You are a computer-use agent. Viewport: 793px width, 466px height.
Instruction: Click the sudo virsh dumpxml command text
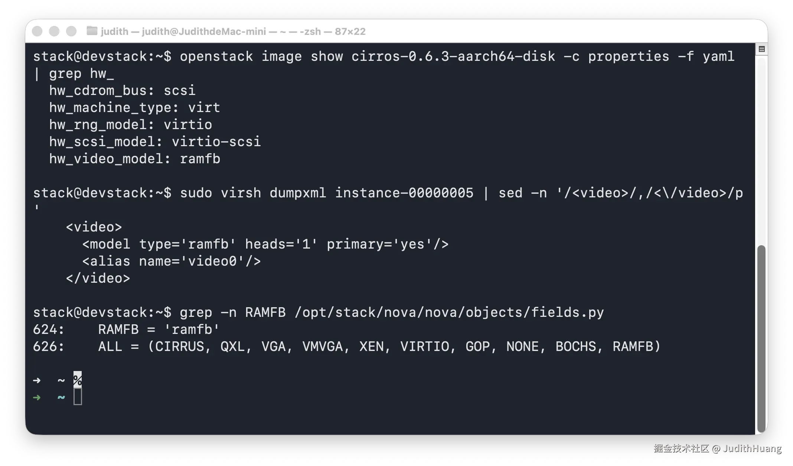pyautogui.click(x=461, y=193)
